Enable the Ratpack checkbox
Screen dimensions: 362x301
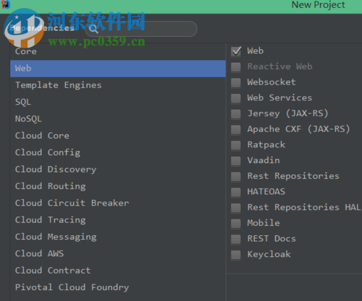[236, 145]
